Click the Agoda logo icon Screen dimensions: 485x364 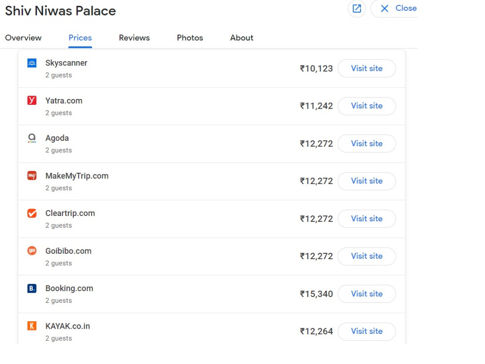coord(32,138)
